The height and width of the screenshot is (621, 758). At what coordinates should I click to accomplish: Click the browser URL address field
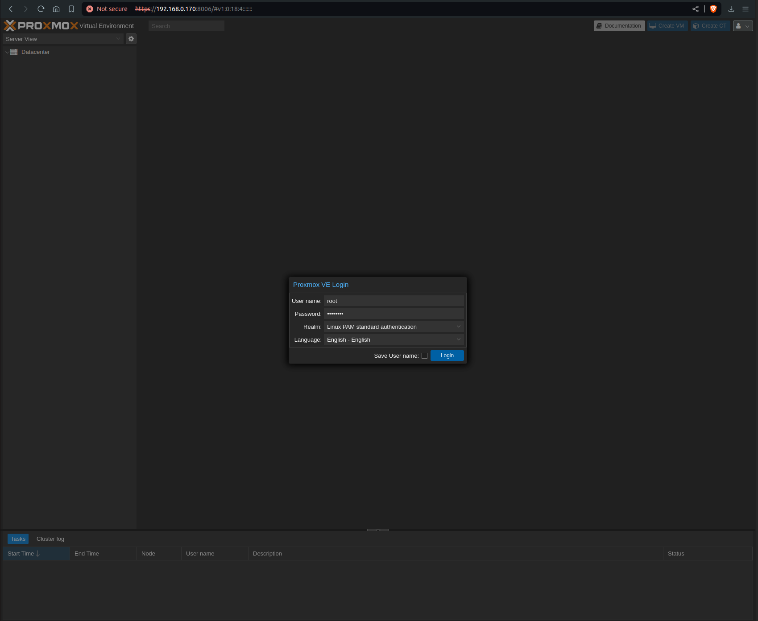pyautogui.click(x=402, y=9)
